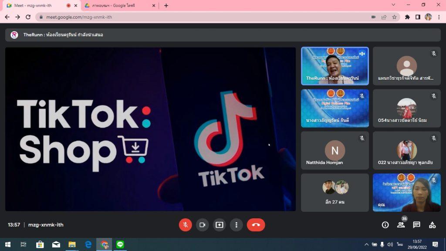Toggle the Chrome side panel
The height and width of the screenshot is (251, 446).
[x=418, y=17]
